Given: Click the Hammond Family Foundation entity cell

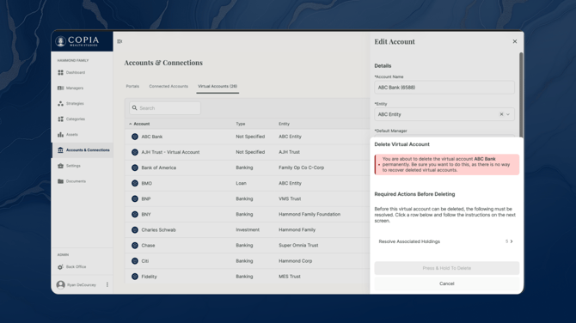Looking at the screenshot, I should click(309, 215).
